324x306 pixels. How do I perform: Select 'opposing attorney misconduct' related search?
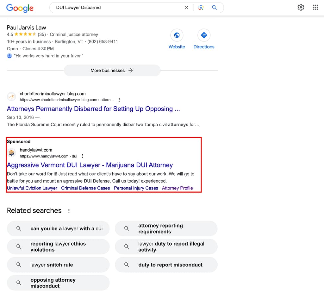58,283
